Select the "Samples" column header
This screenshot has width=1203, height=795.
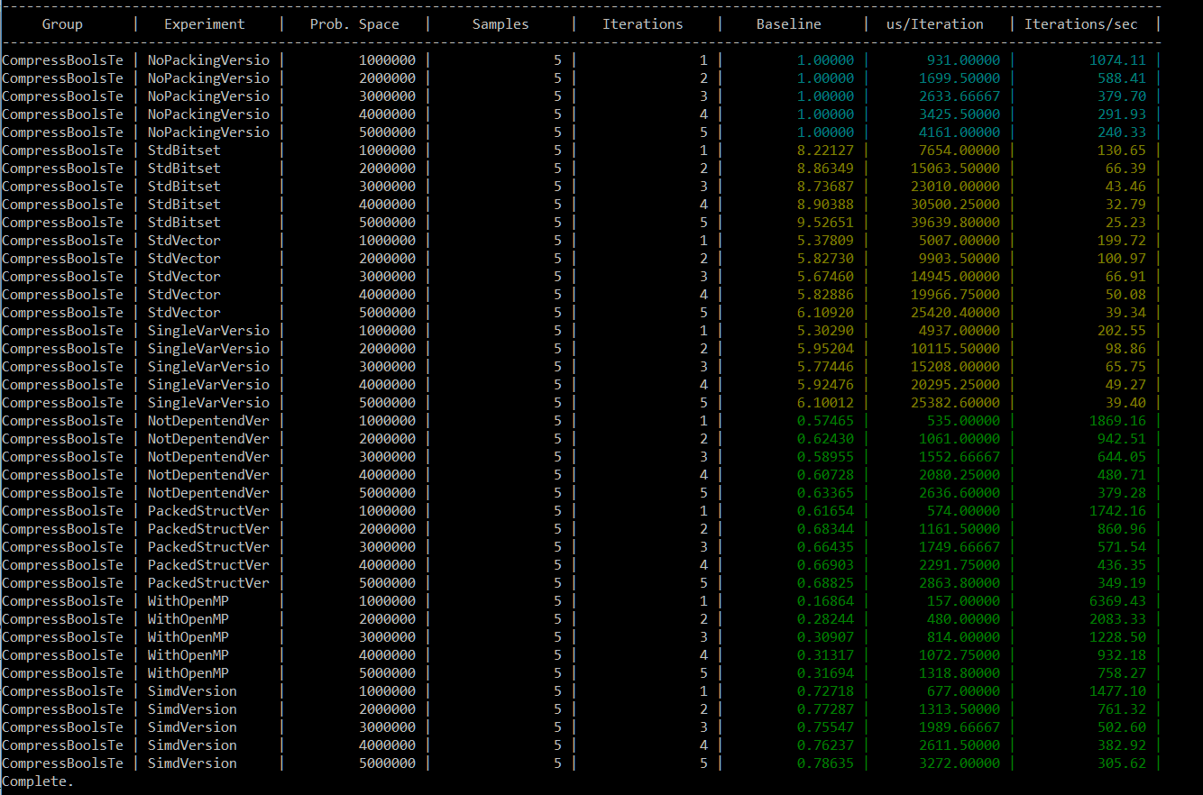[500, 24]
